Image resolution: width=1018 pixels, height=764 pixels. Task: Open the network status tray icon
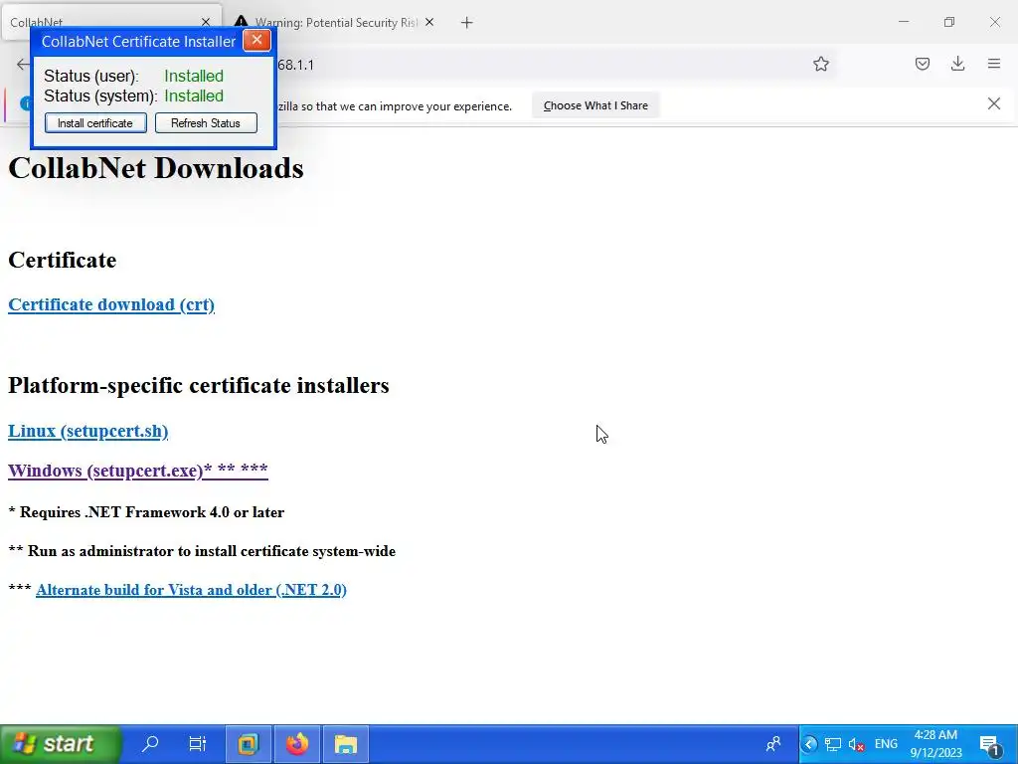coord(833,744)
